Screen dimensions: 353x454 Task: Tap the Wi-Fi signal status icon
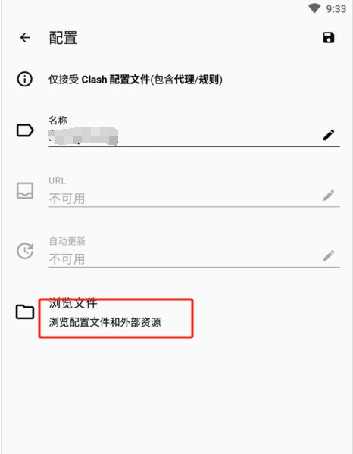pyautogui.click(x=314, y=8)
